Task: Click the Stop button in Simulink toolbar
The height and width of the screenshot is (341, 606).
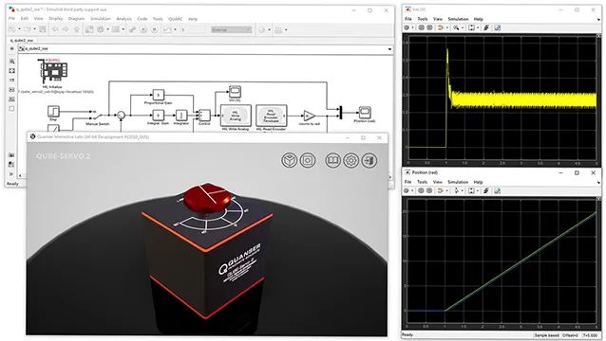Action: click(154, 29)
